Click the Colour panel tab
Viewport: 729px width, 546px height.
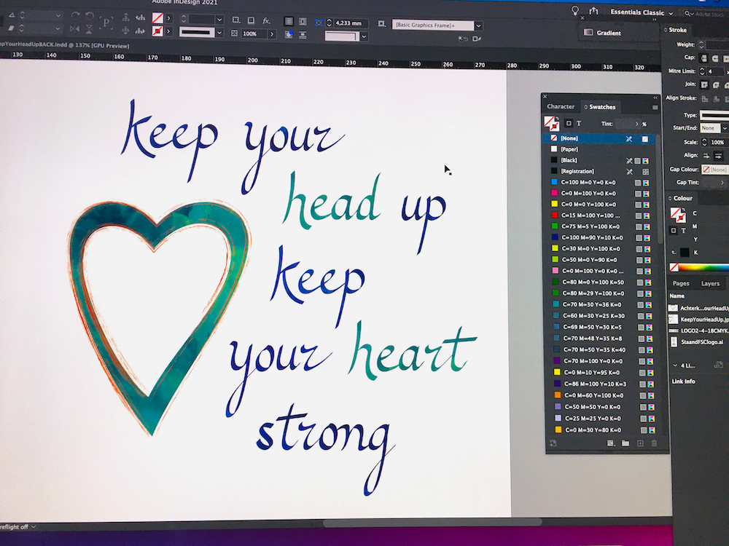pos(683,198)
